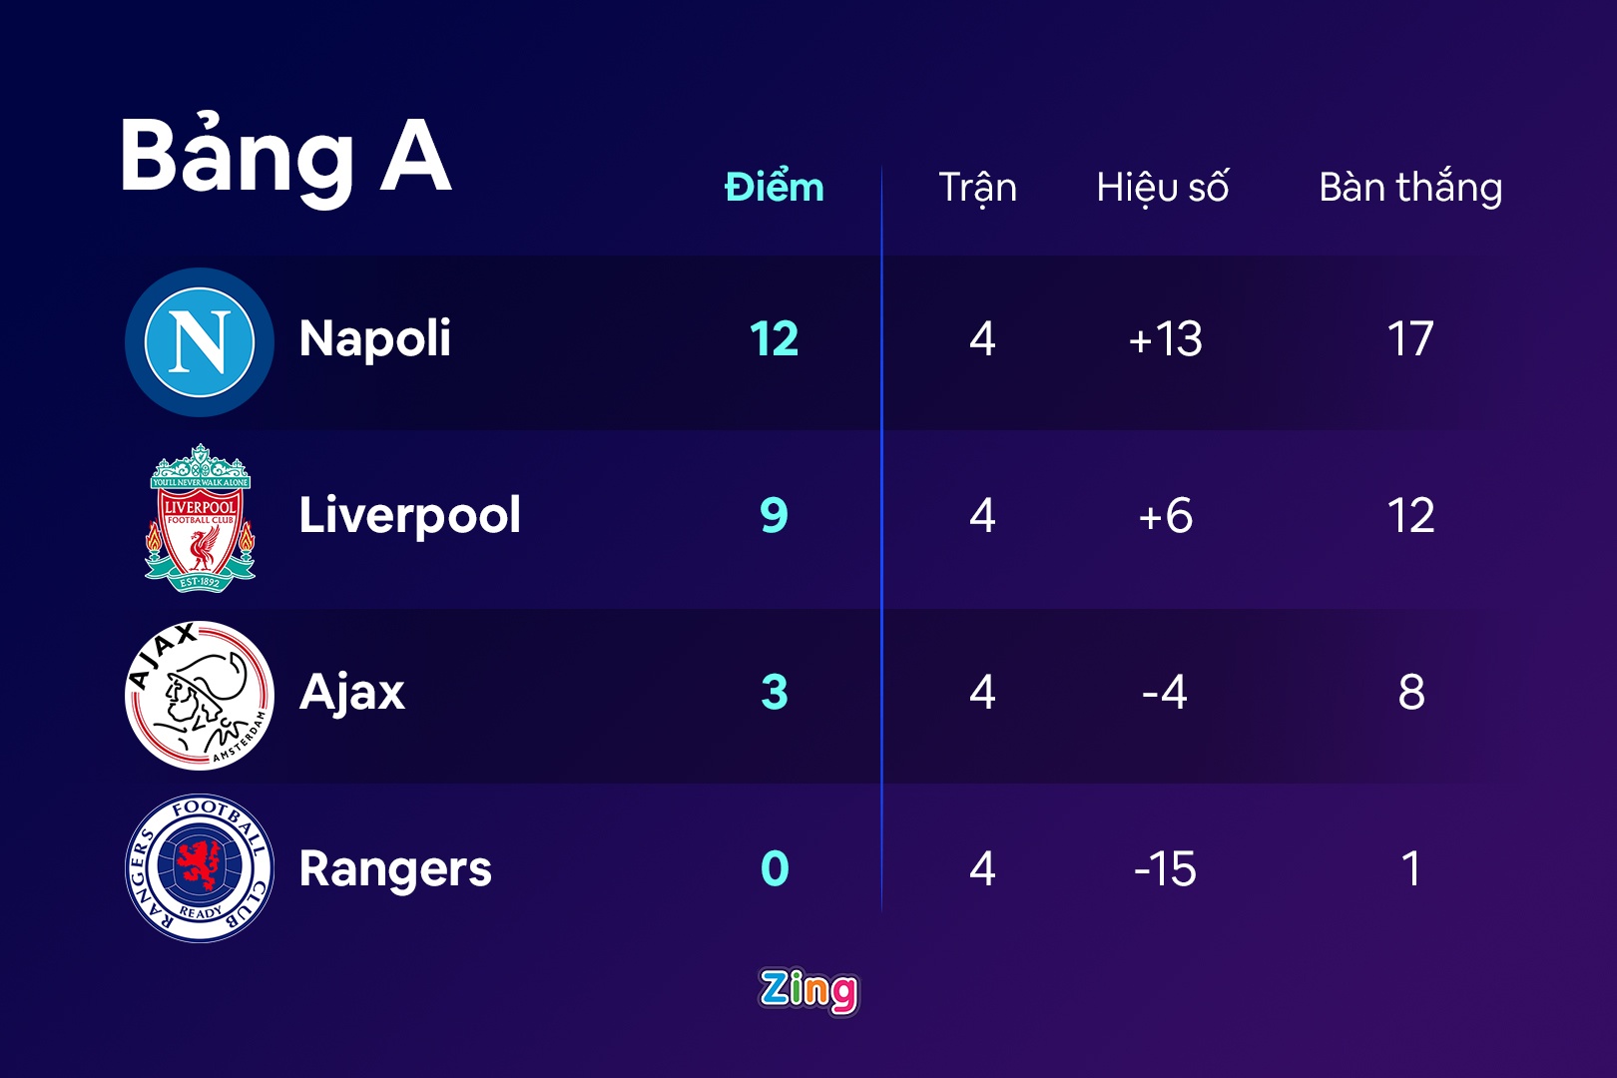Click Ajax's 8 goals scored
Screen dimensions: 1617x1078
click(1410, 693)
